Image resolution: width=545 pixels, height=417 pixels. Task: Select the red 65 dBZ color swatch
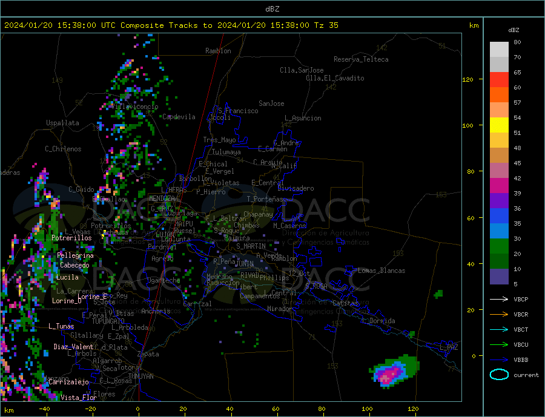499,79
